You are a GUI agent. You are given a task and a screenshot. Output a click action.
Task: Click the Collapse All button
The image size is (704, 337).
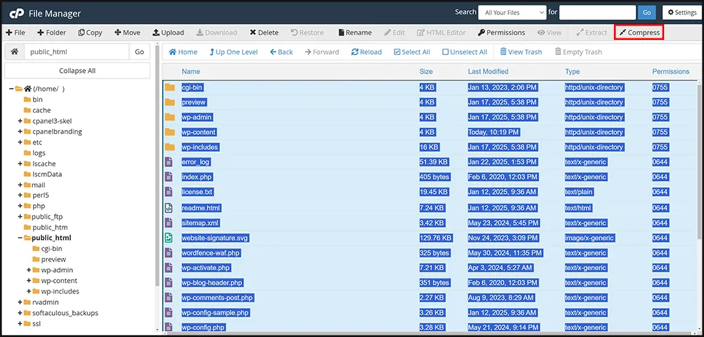coord(77,71)
